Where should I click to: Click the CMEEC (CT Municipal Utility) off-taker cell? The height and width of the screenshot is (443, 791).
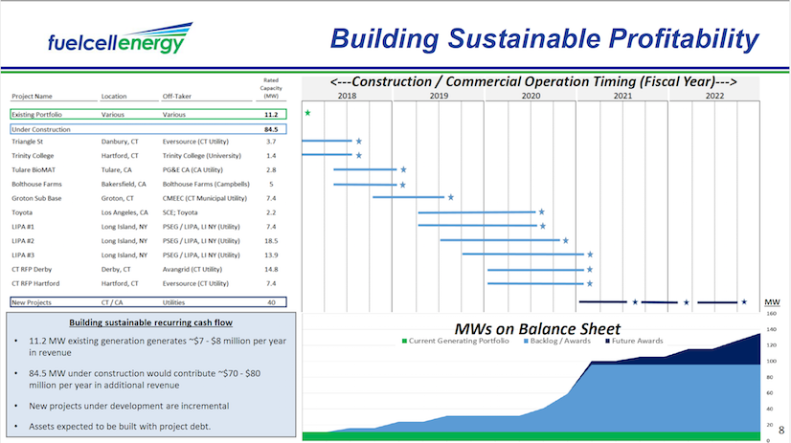click(205, 198)
